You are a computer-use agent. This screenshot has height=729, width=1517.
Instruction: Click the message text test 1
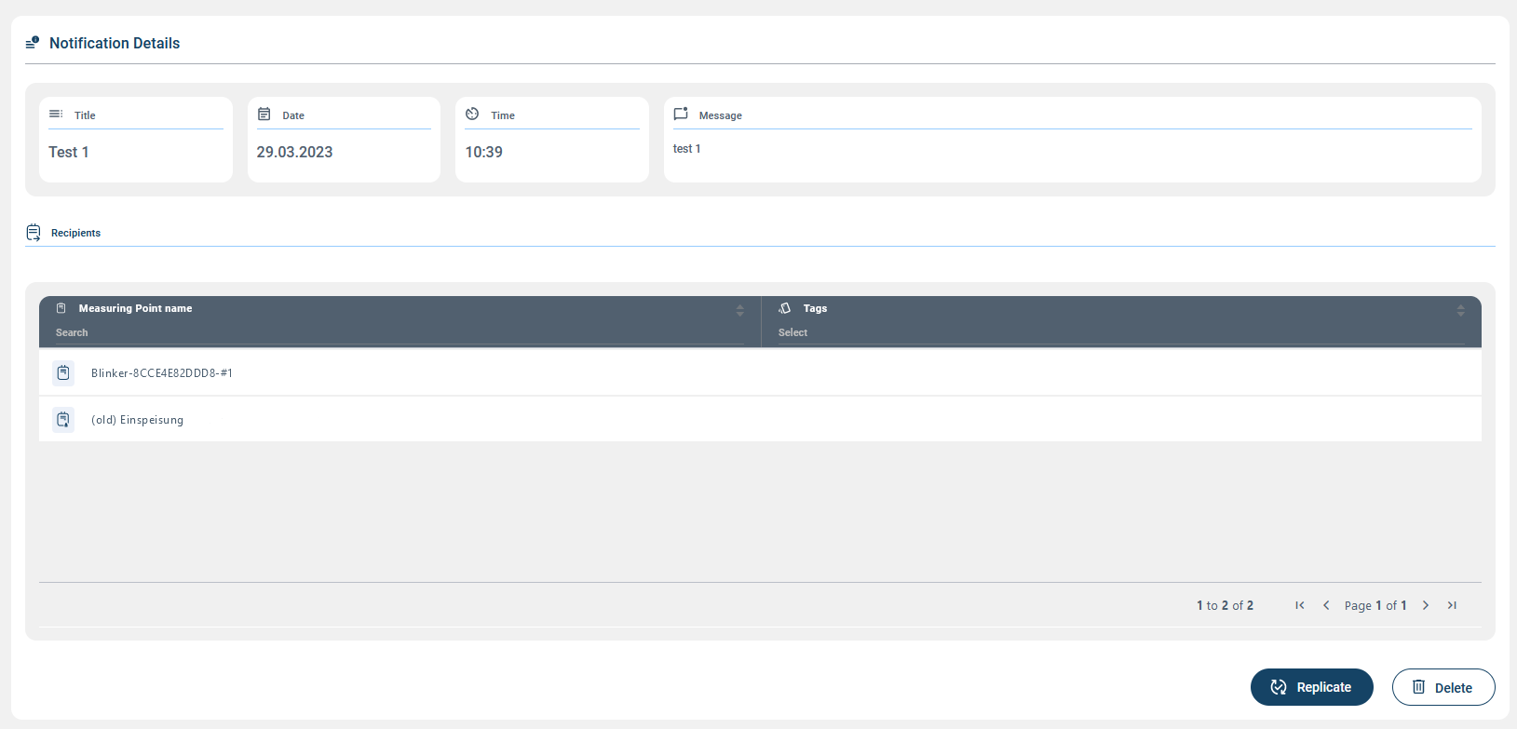tap(687, 149)
